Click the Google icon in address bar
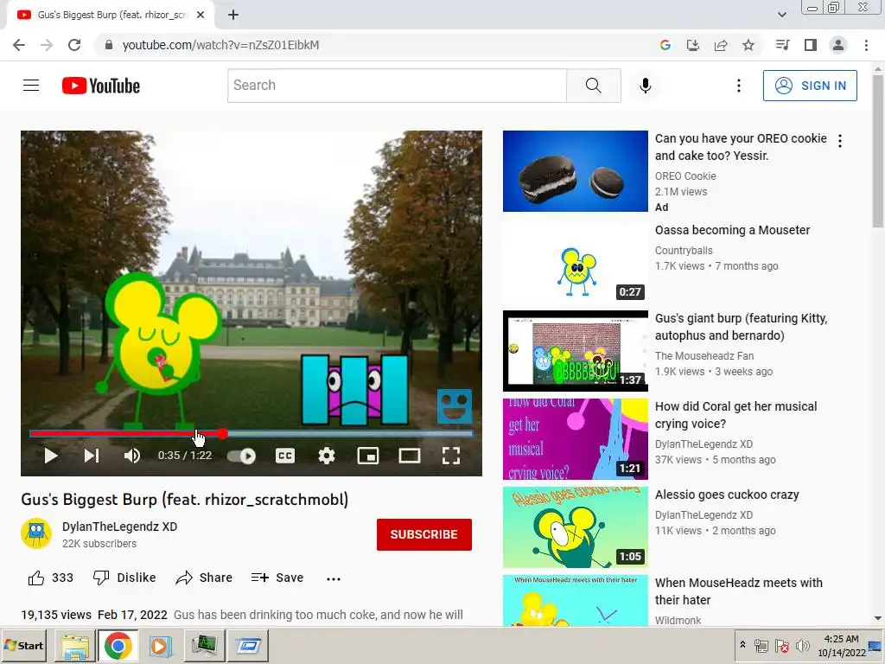This screenshot has height=664, width=885. click(x=665, y=45)
